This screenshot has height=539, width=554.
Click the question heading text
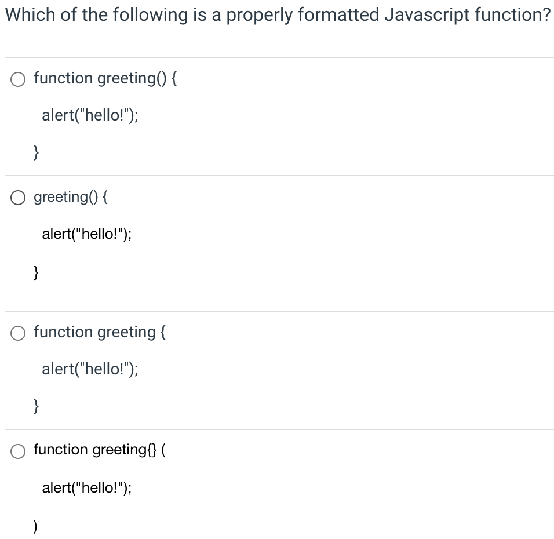tap(278, 15)
